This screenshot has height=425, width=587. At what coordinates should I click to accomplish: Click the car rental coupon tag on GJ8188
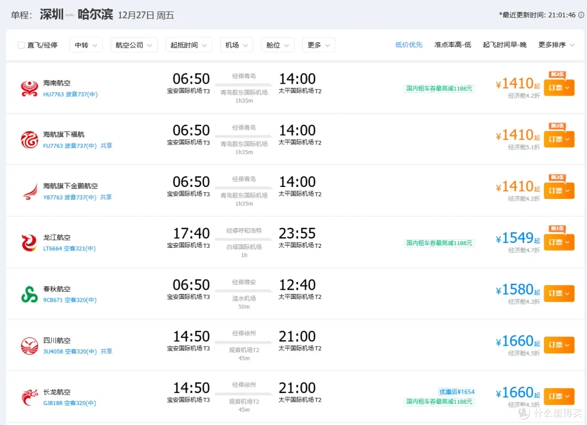[x=439, y=402]
